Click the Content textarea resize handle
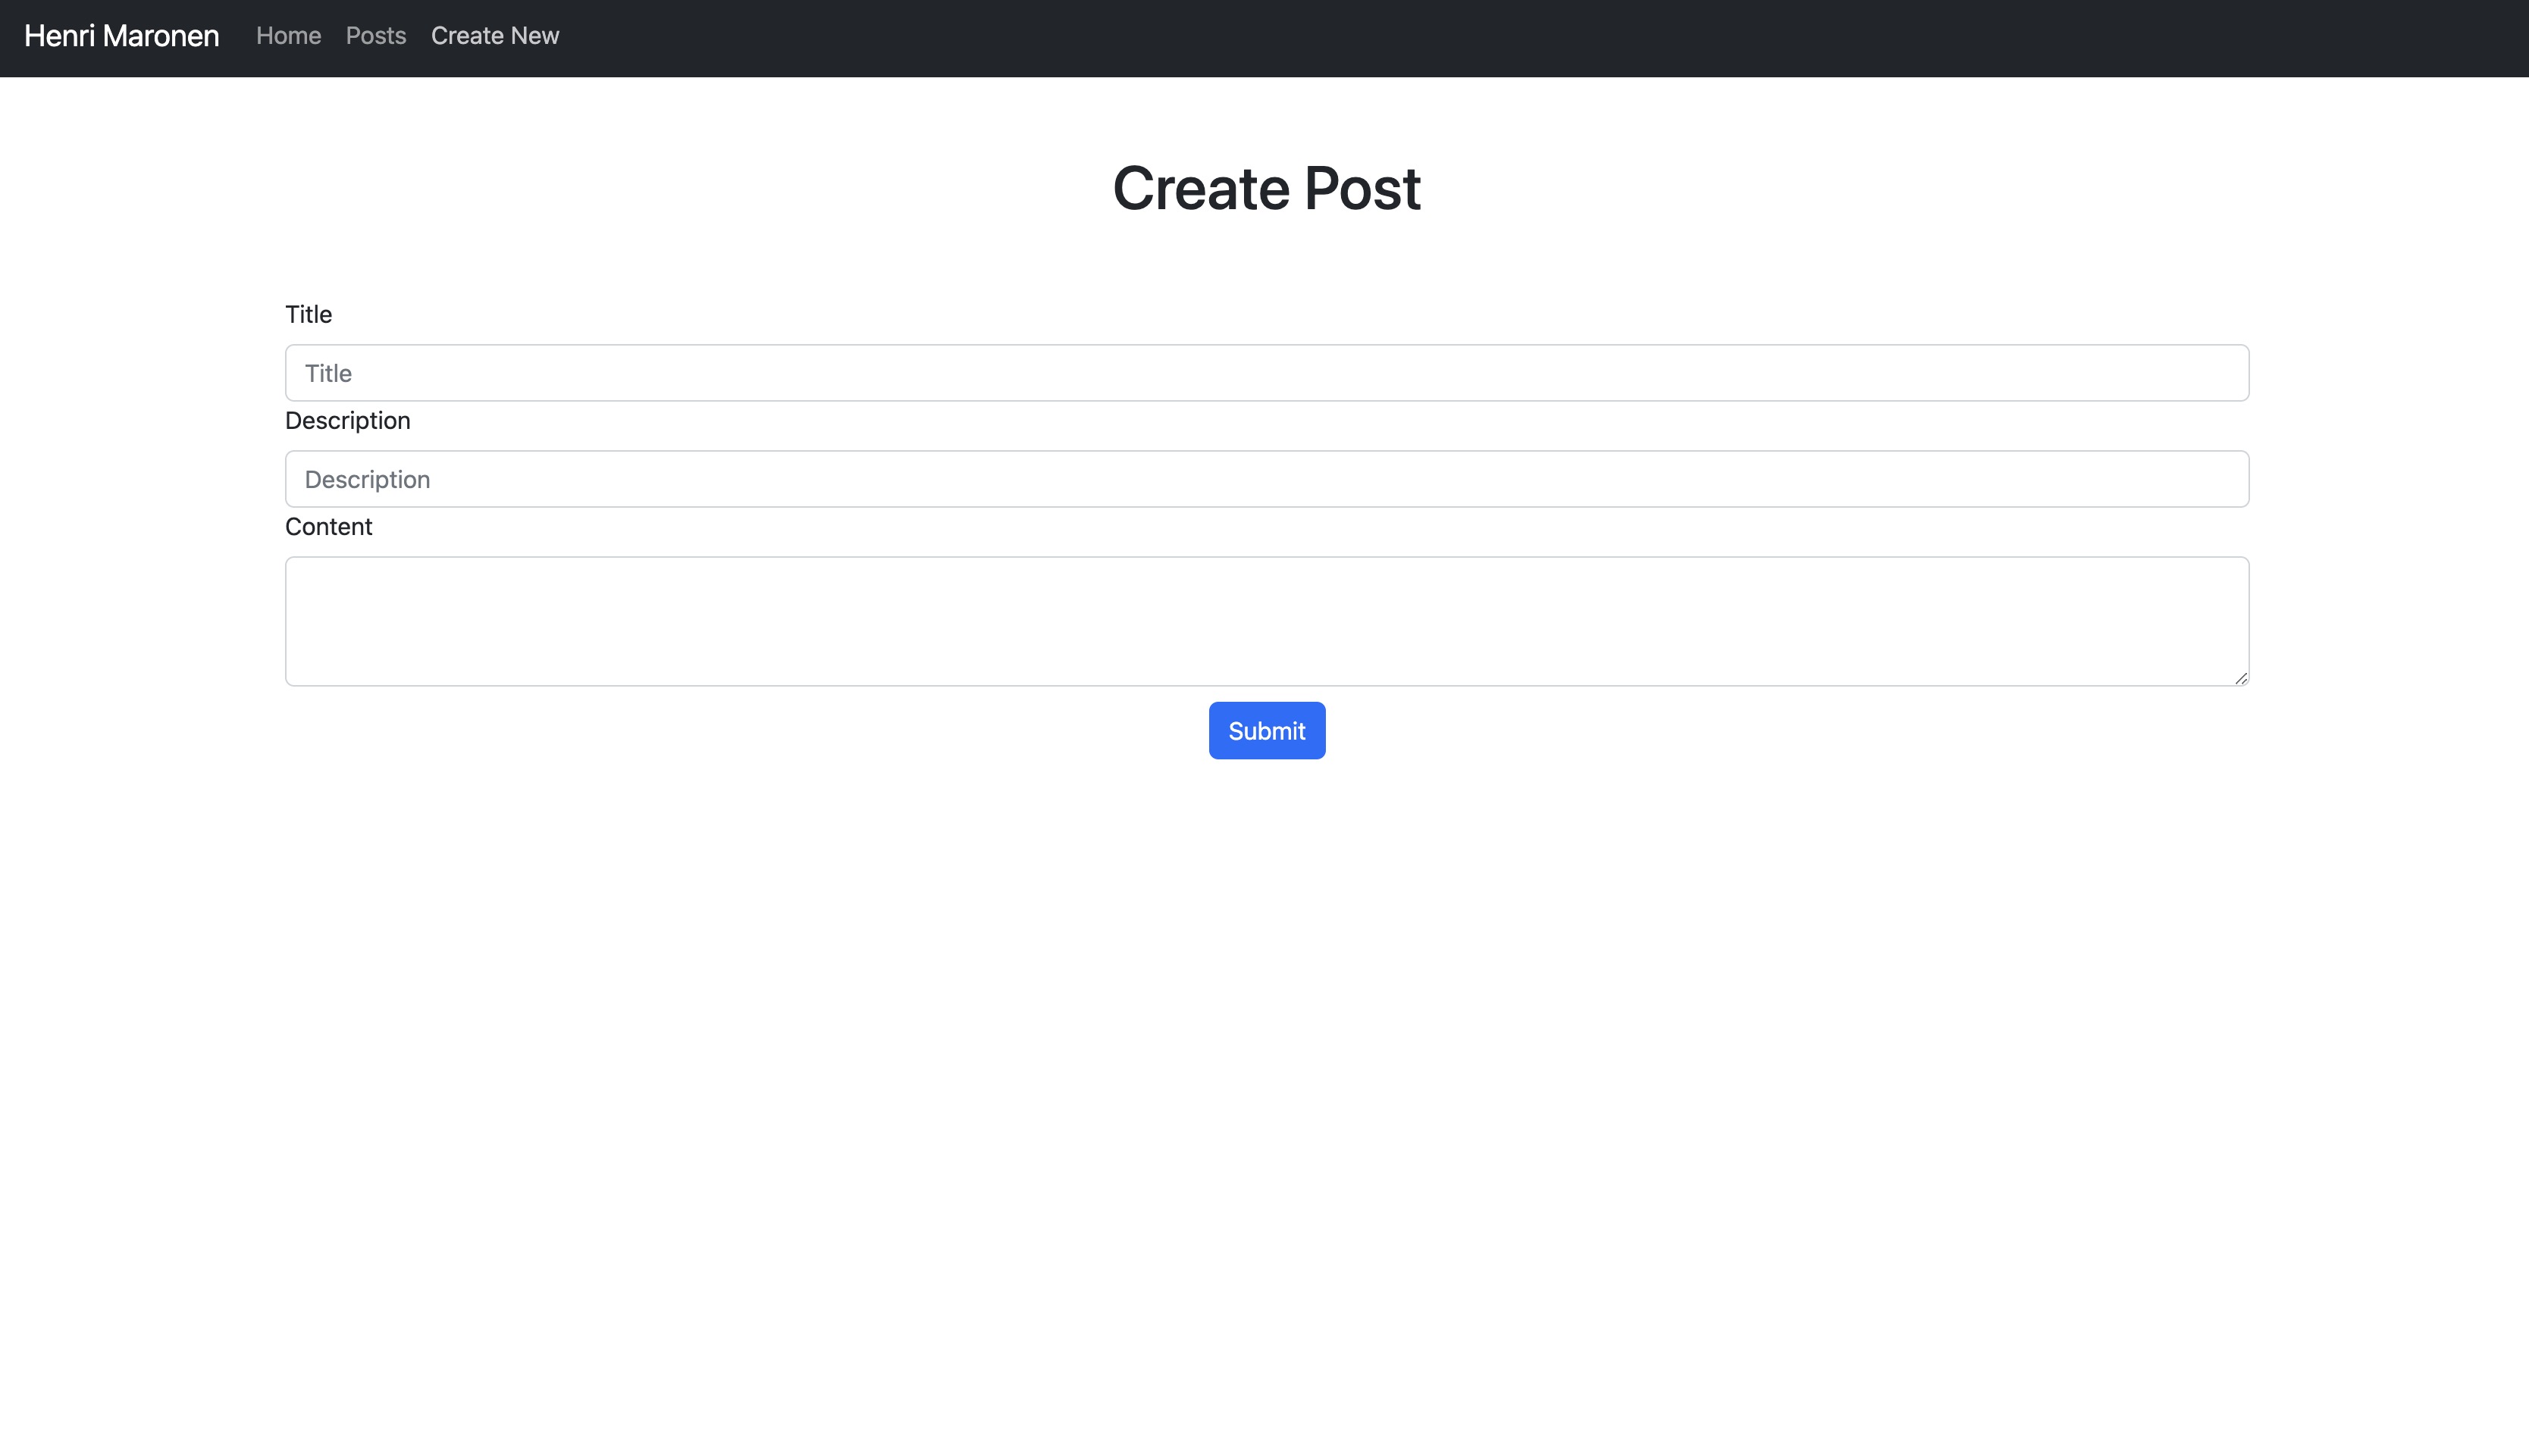The image size is (2529, 1449). 2240,678
